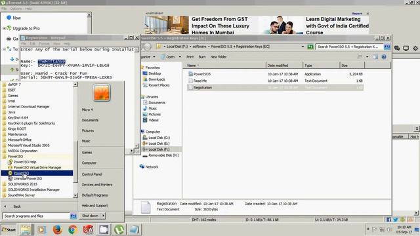Open Firefox from the taskbar
420x236 pixels.
(x=57, y=229)
